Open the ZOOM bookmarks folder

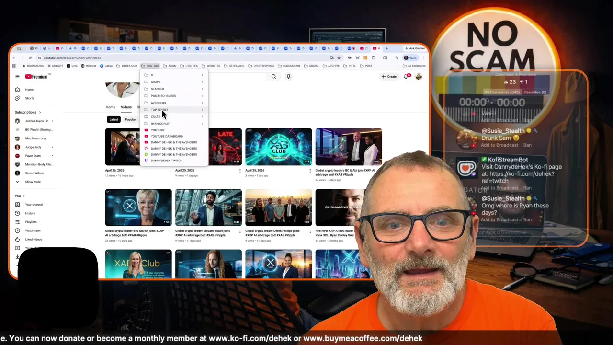pos(170,66)
